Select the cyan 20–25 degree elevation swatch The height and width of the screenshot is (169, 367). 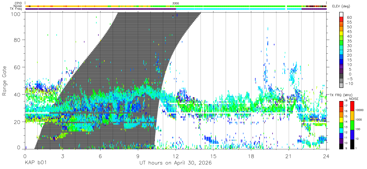coord(342,53)
